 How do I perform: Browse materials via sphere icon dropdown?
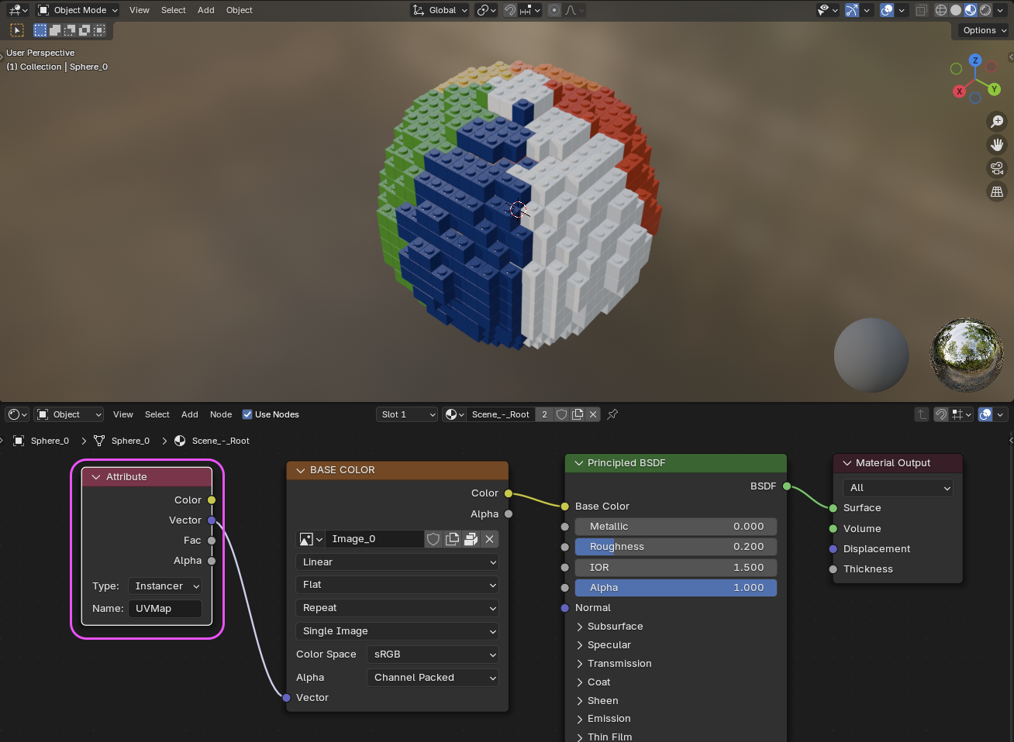tap(454, 414)
